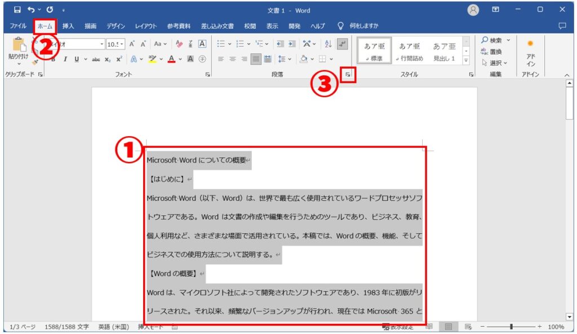Apply italic formatting
Screen dimensions: 577x334
click(x=65, y=59)
